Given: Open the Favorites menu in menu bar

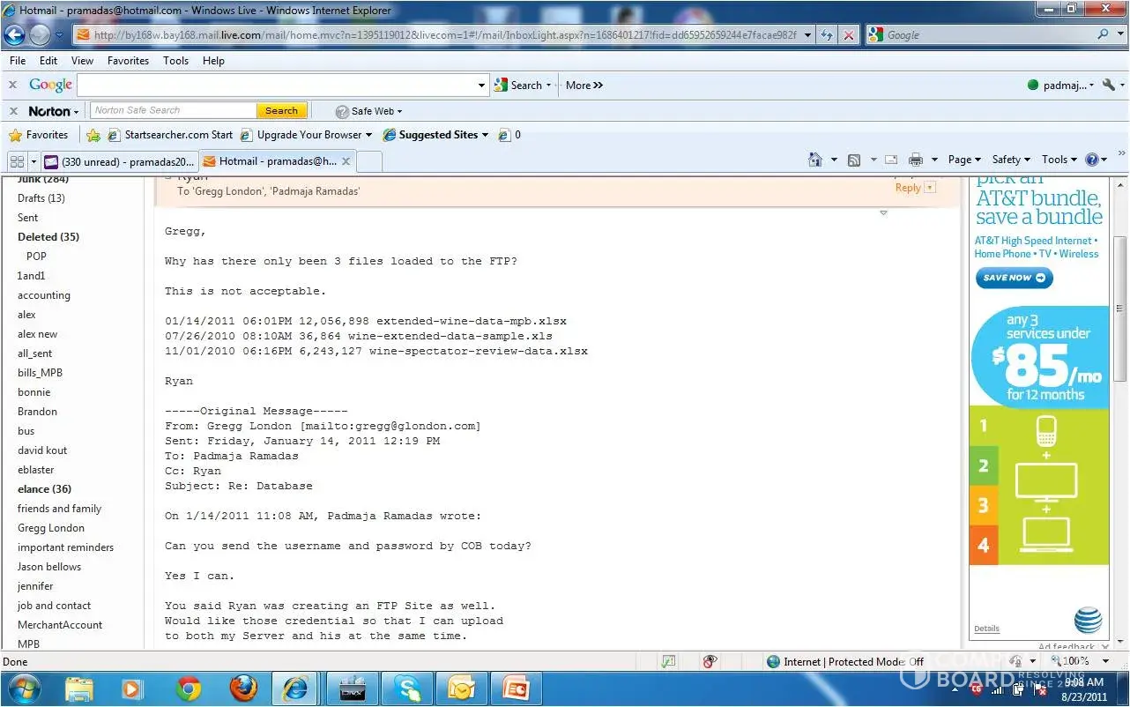Looking at the screenshot, I should click(128, 61).
